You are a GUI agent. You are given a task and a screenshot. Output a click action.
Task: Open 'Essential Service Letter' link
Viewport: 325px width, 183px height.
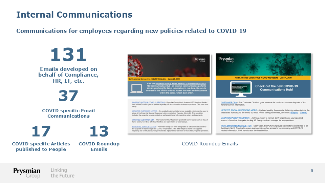144,126
